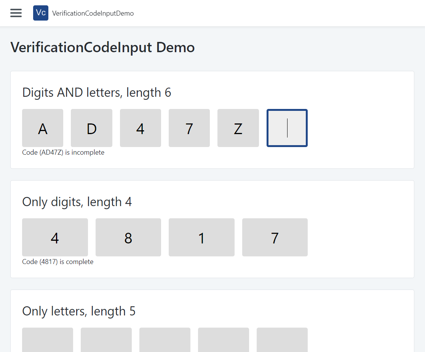The width and height of the screenshot is (425, 352).
Task: Click the VerificationCodeInputDemo title link
Action: coord(93,13)
